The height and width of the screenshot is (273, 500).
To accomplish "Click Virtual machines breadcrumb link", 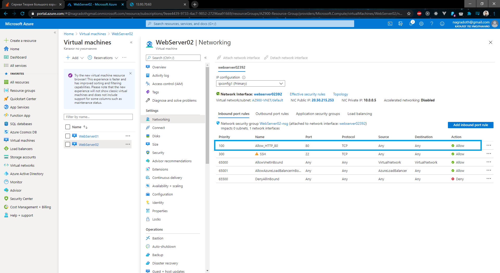I will click(92, 34).
